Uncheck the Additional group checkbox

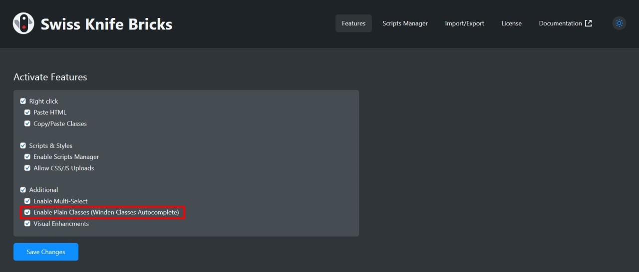(23, 190)
